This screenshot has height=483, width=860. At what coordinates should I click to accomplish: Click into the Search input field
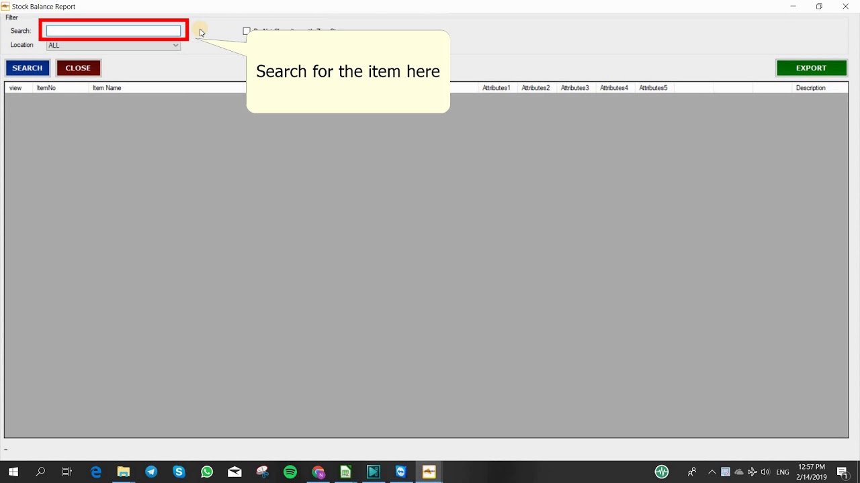tap(114, 31)
